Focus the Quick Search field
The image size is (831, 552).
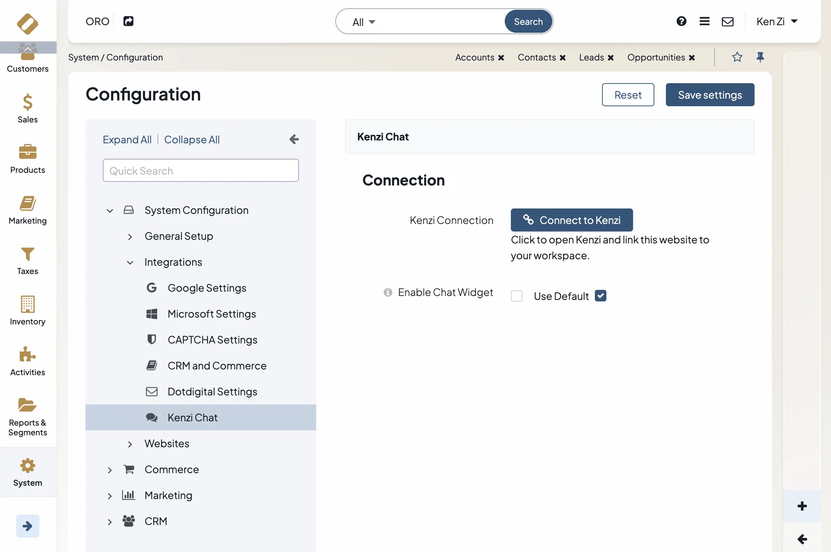tap(200, 170)
